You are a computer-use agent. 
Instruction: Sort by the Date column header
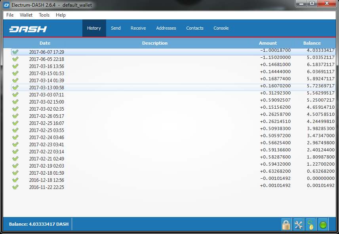coord(45,43)
